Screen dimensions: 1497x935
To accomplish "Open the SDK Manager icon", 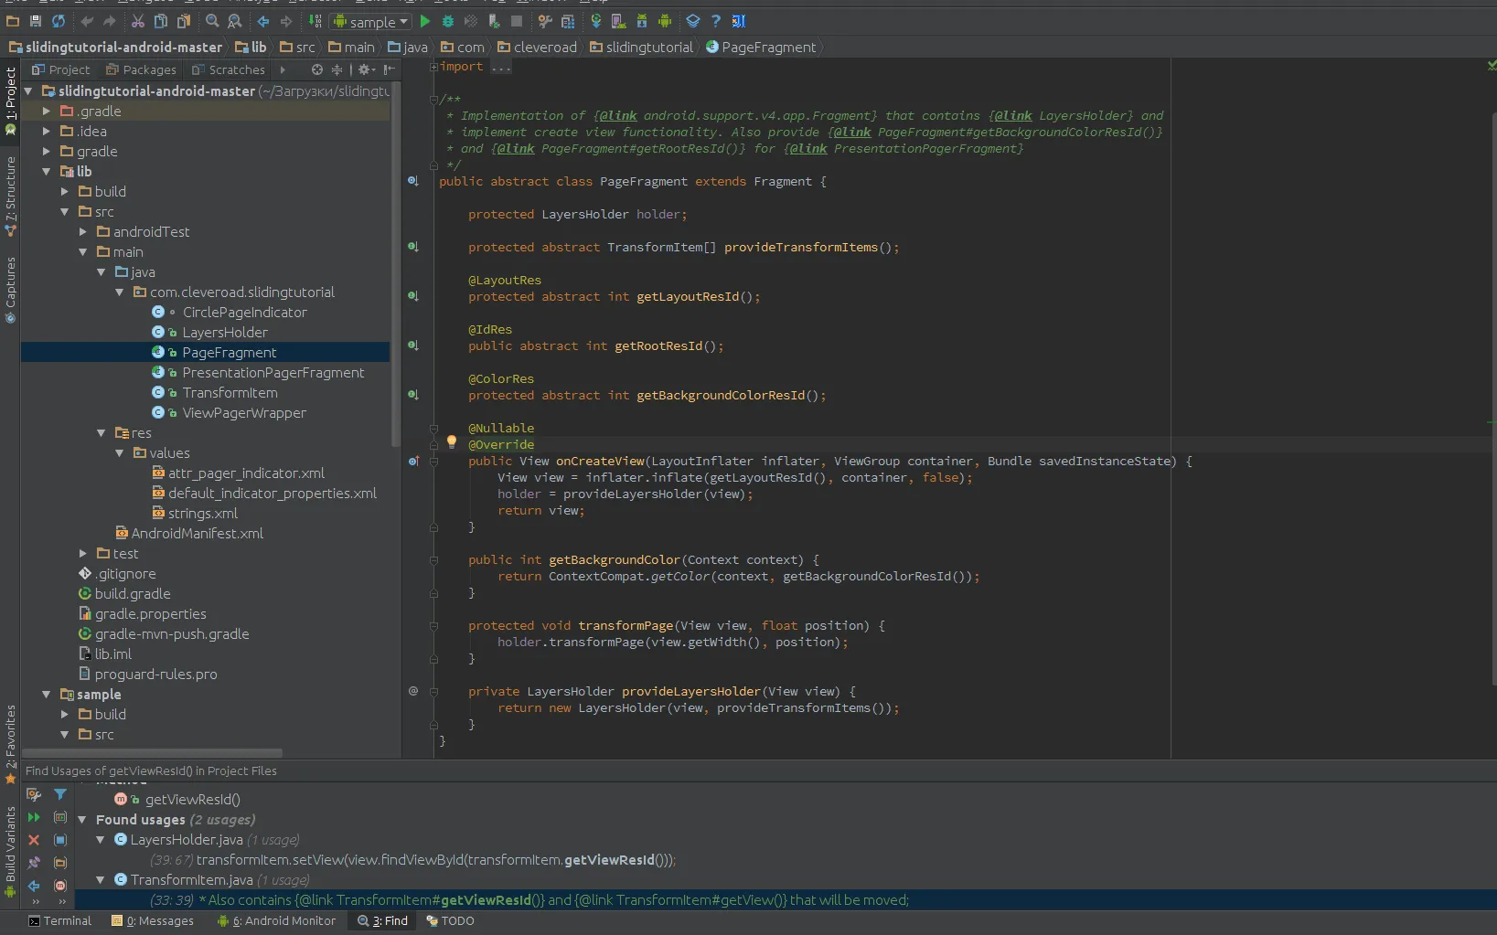I will click(642, 21).
